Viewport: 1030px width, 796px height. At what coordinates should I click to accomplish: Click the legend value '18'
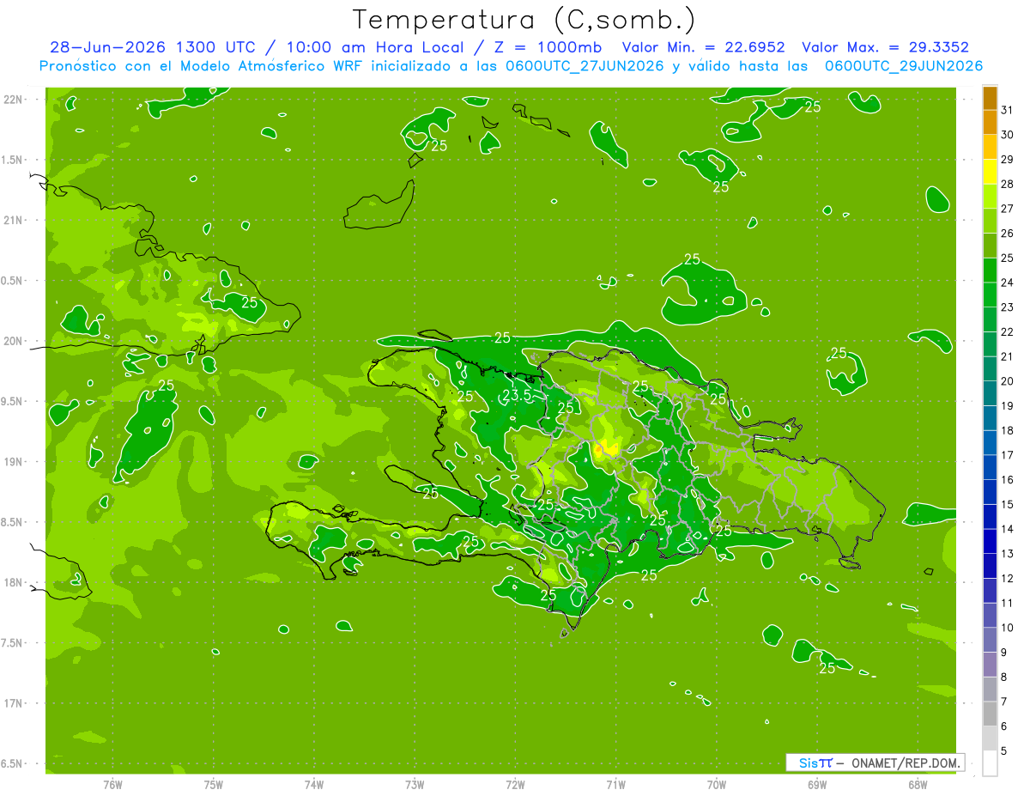1008,430
